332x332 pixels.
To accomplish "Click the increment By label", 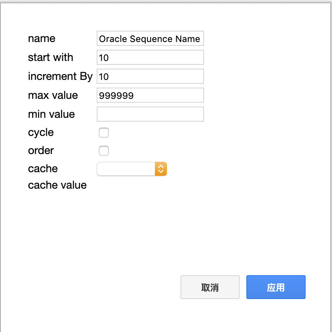I will click(60, 77).
